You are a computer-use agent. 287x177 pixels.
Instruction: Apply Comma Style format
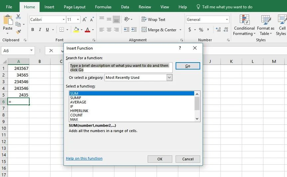(208, 30)
